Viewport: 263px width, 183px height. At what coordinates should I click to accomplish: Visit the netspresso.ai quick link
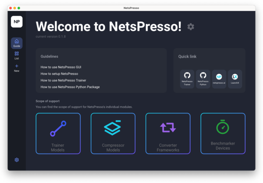(219, 79)
